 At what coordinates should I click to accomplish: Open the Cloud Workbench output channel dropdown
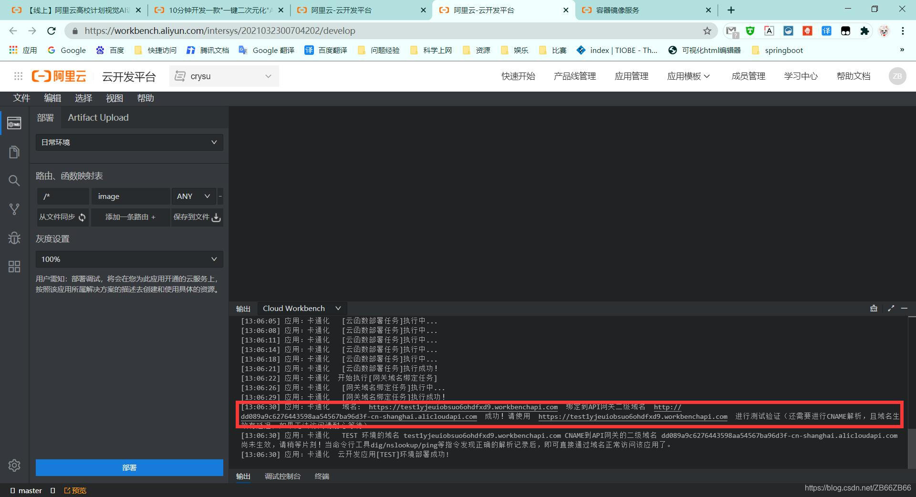302,308
